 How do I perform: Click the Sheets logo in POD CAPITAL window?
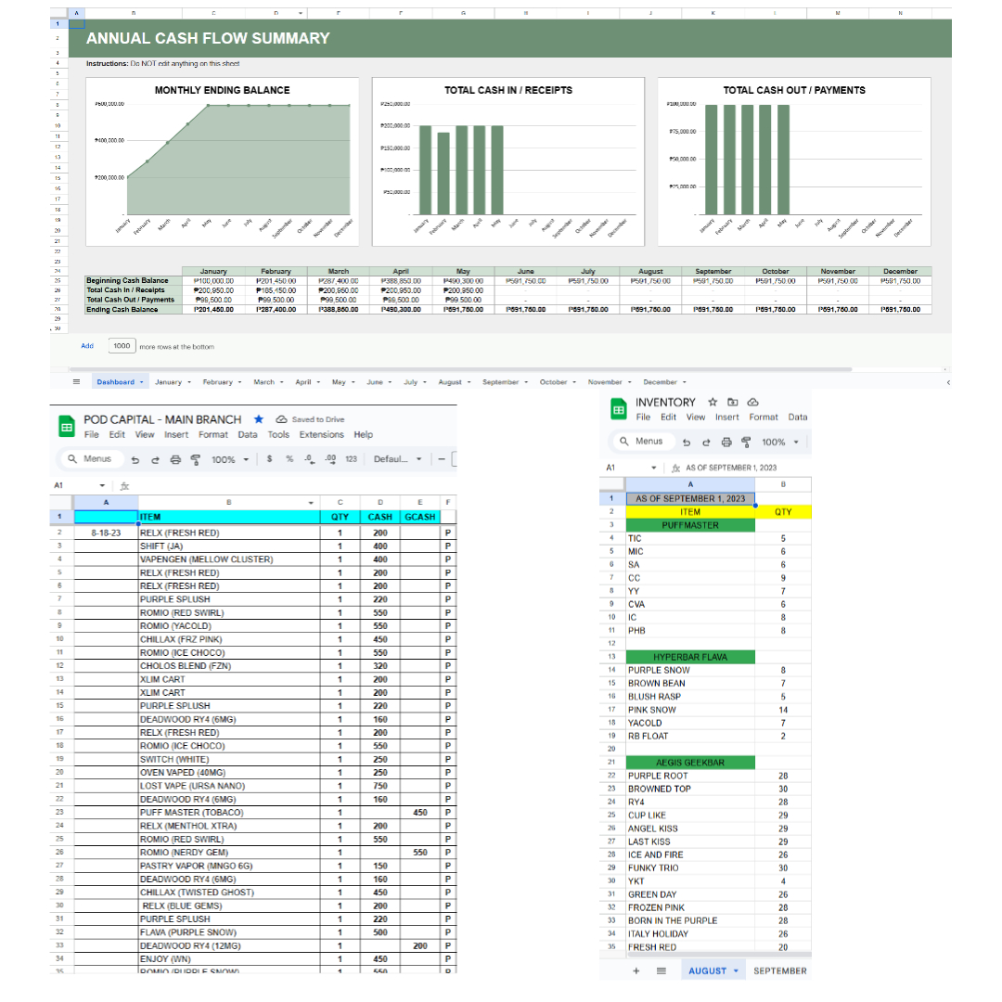tap(67, 426)
